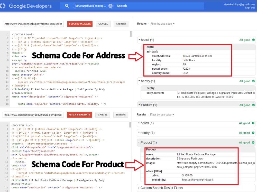The height and width of the screenshot is (192, 257).
Task: Click upper html5shim script src line
Action: (71, 82)
